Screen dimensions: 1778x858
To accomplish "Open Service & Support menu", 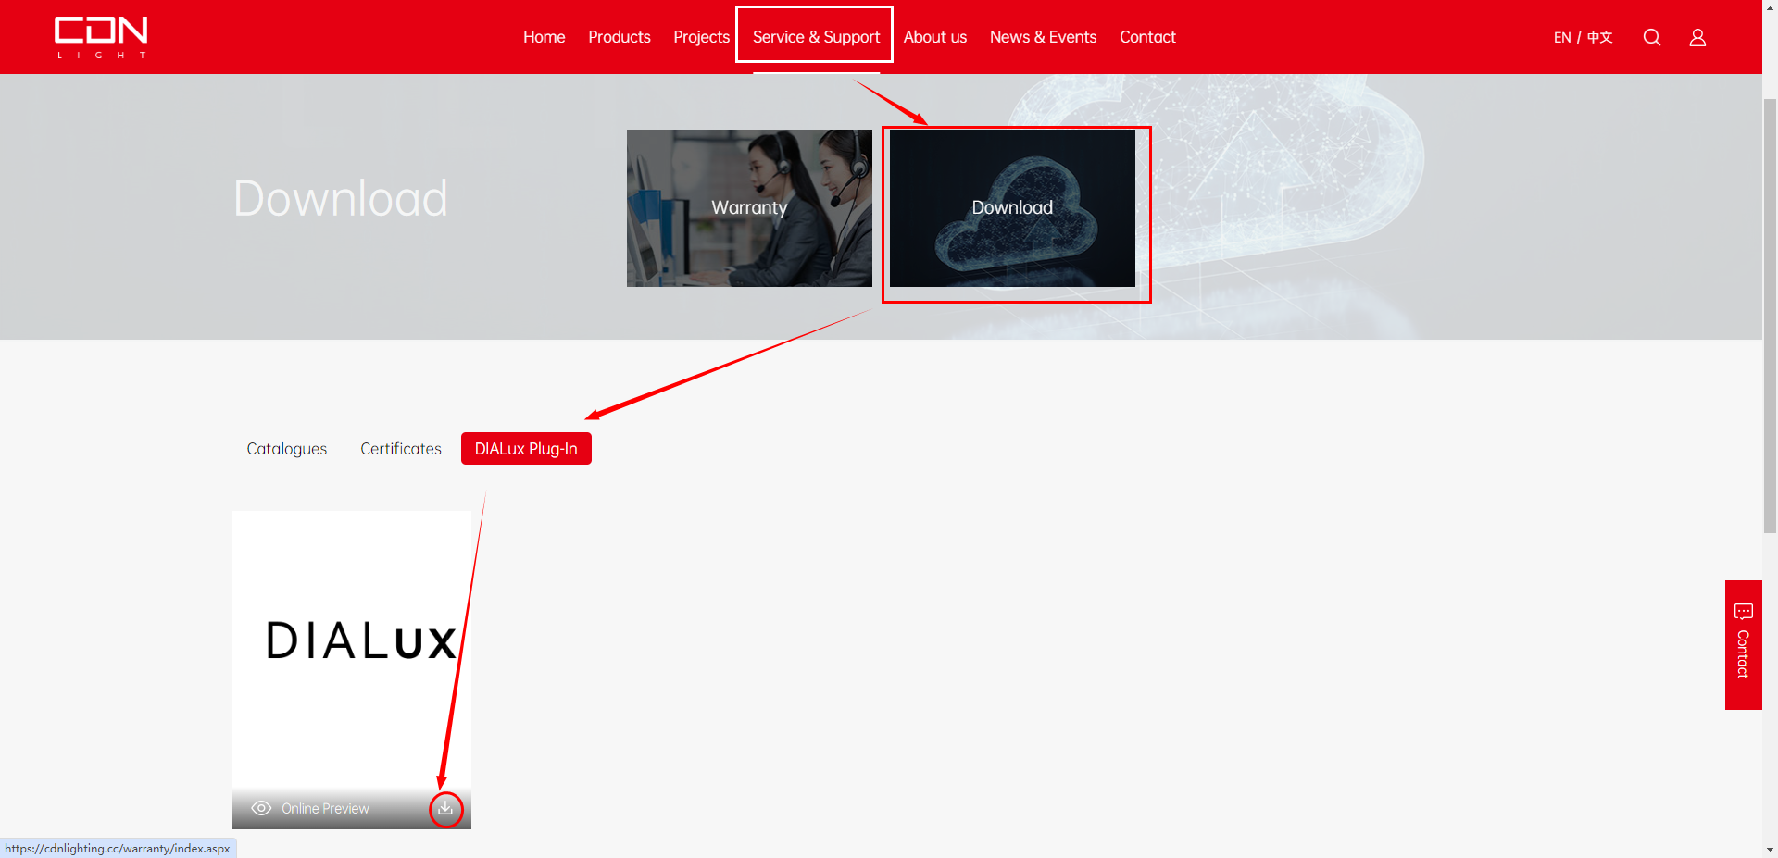I will pos(815,37).
